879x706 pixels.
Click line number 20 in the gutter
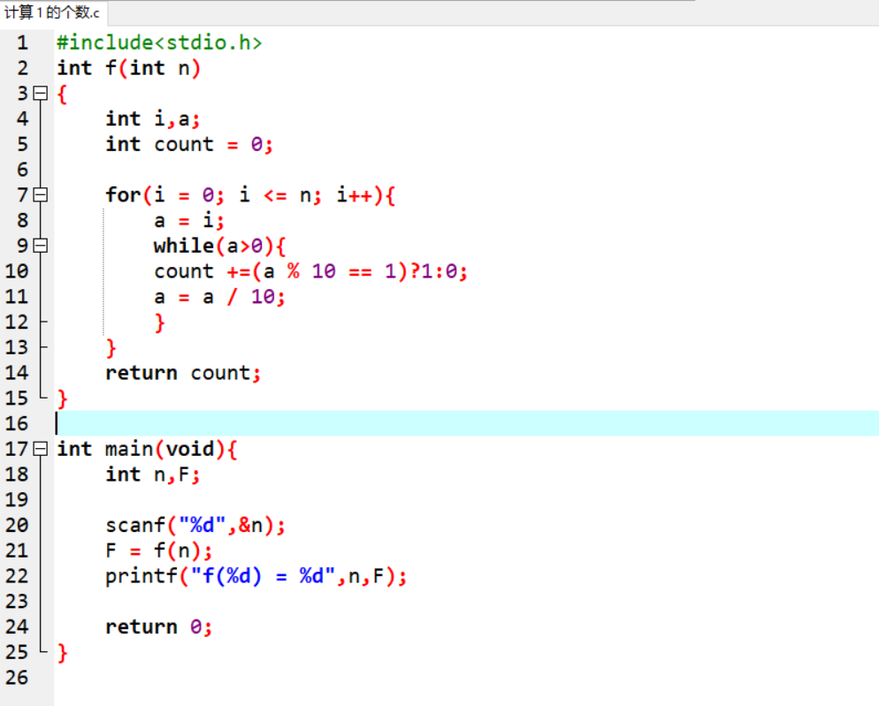(16, 525)
